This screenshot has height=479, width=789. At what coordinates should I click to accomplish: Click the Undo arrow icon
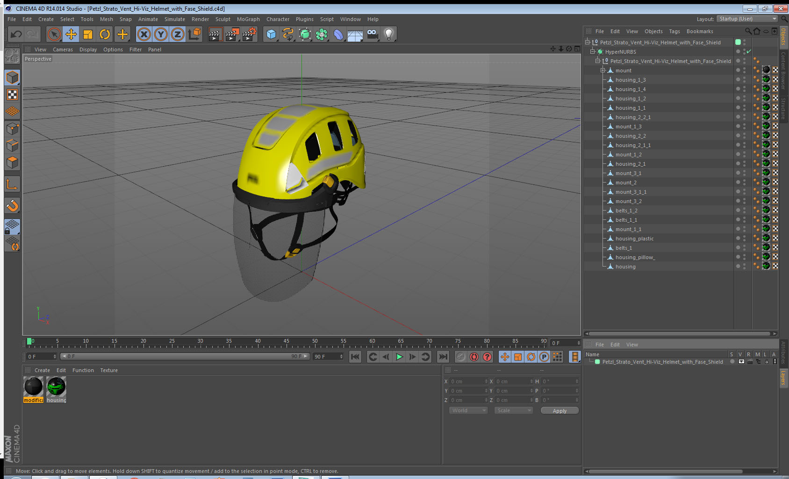[x=16, y=34]
